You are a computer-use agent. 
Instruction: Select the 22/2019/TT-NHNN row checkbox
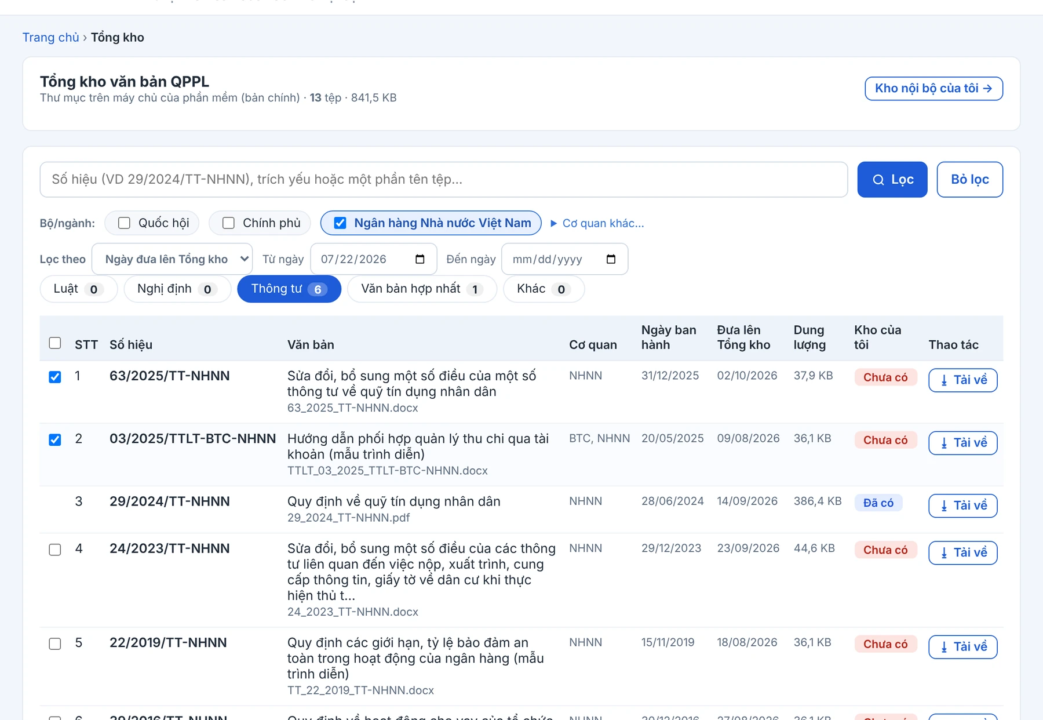click(55, 644)
